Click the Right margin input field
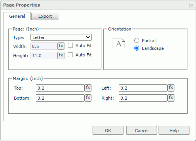The width and height of the screenshot is (196, 141). (143, 98)
